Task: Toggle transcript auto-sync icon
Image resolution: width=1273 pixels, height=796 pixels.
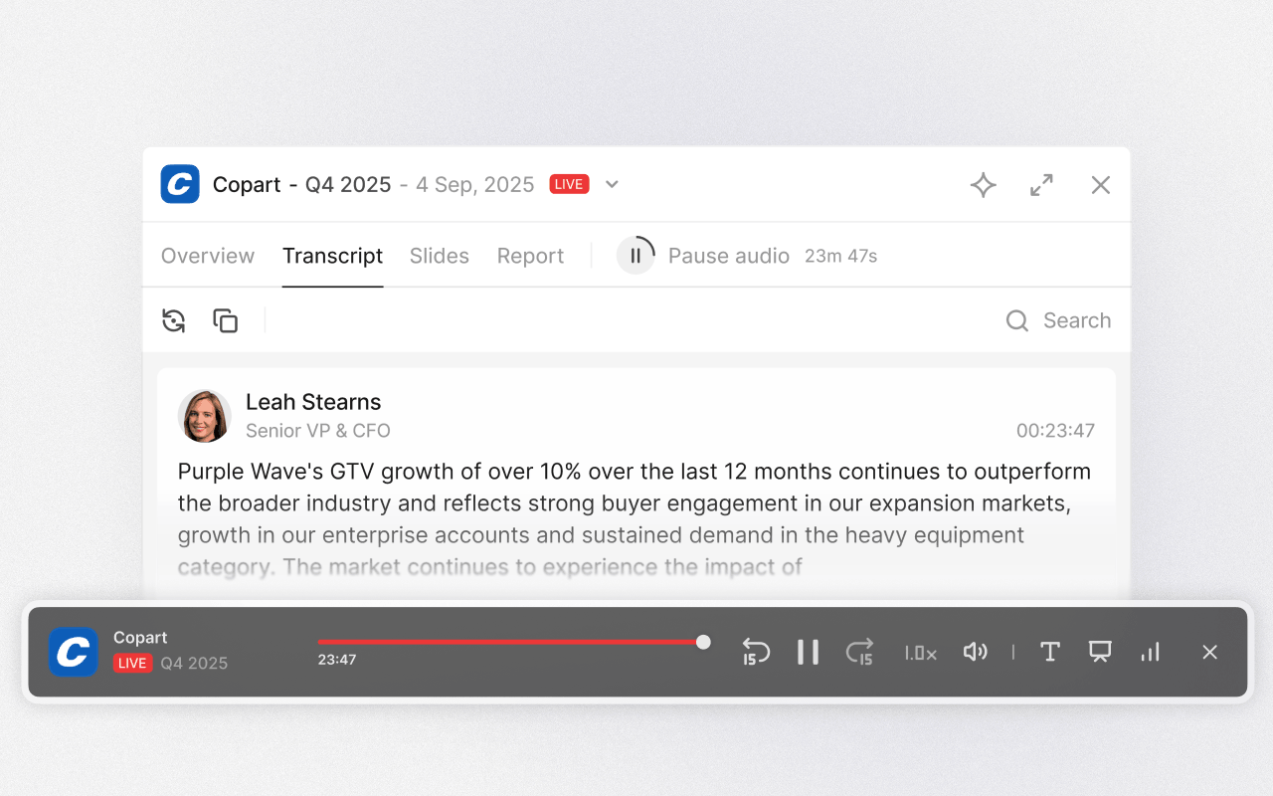Action: (x=174, y=320)
